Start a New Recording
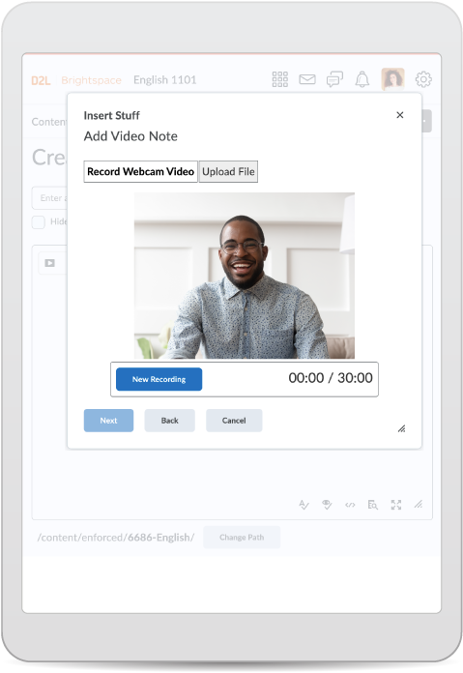The width and height of the screenshot is (463, 673). point(159,379)
